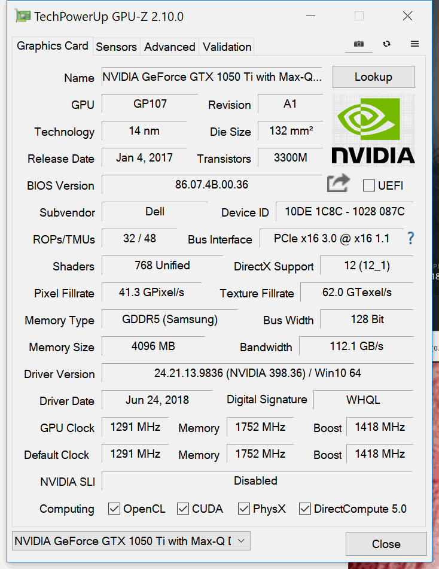Click the bus interface question mark

[x=410, y=238]
